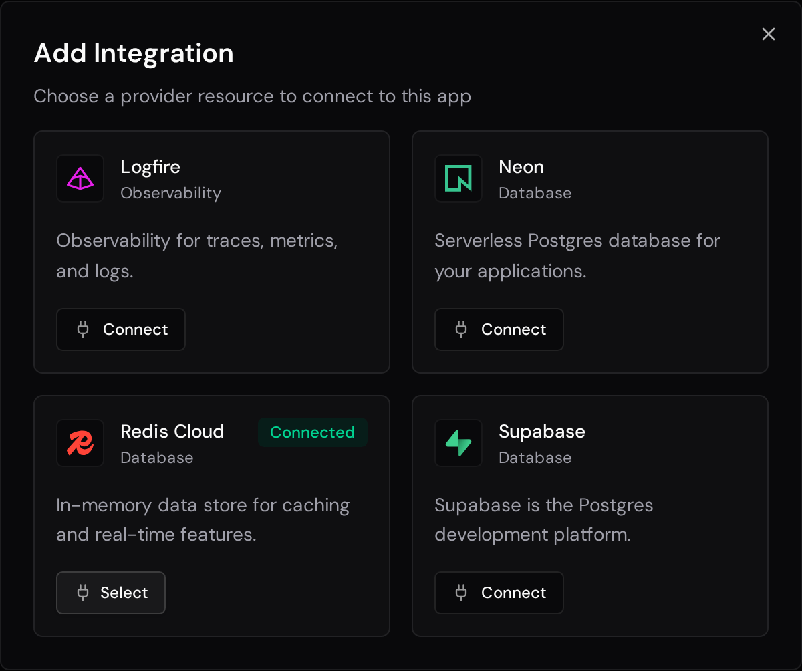Close the Add Integration dialog
The height and width of the screenshot is (671, 802).
(x=769, y=34)
